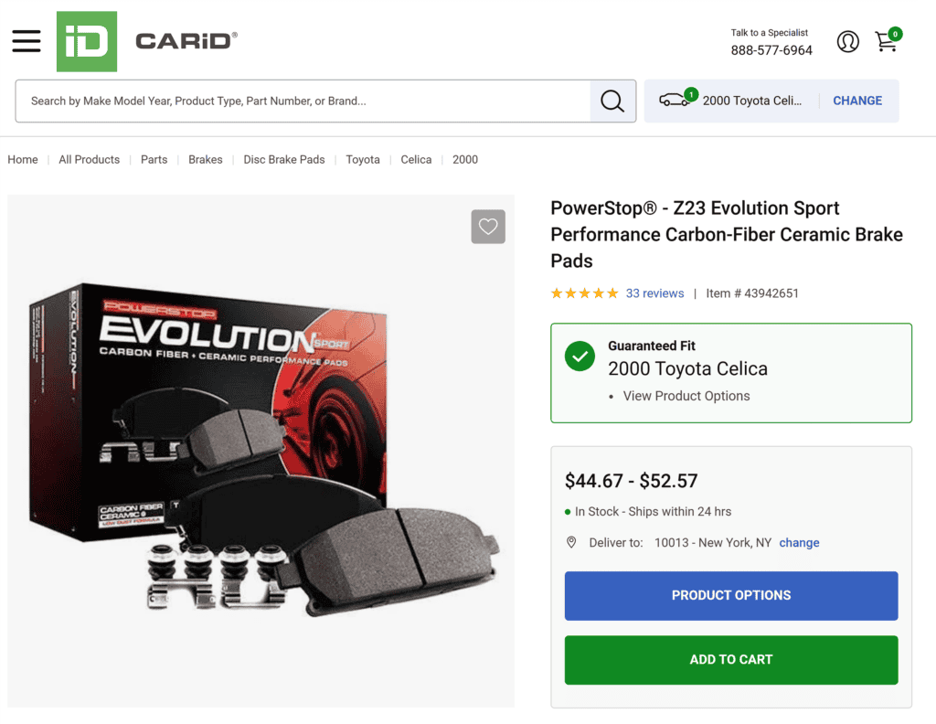Click the delivery location pin icon
Screen dimensions: 936x724
point(572,542)
